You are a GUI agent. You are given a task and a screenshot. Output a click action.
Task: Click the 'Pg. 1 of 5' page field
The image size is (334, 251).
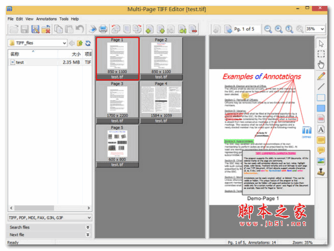pyautogui.click(x=247, y=29)
